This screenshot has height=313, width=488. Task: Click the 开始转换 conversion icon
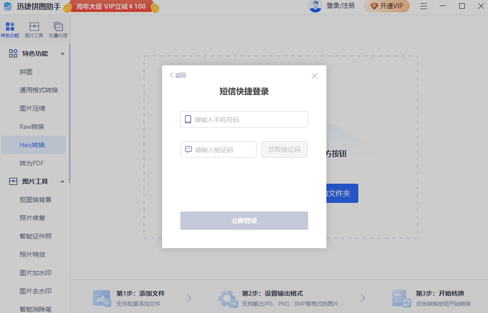click(401, 297)
